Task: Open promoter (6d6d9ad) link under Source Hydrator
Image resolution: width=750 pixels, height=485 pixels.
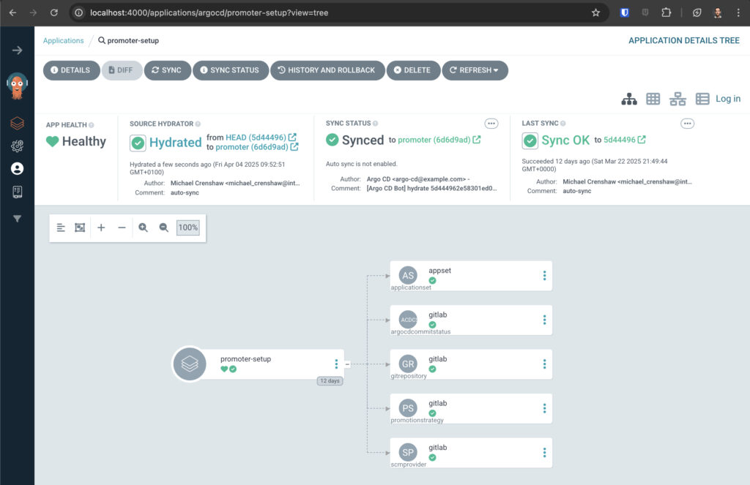Action: (252, 147)
